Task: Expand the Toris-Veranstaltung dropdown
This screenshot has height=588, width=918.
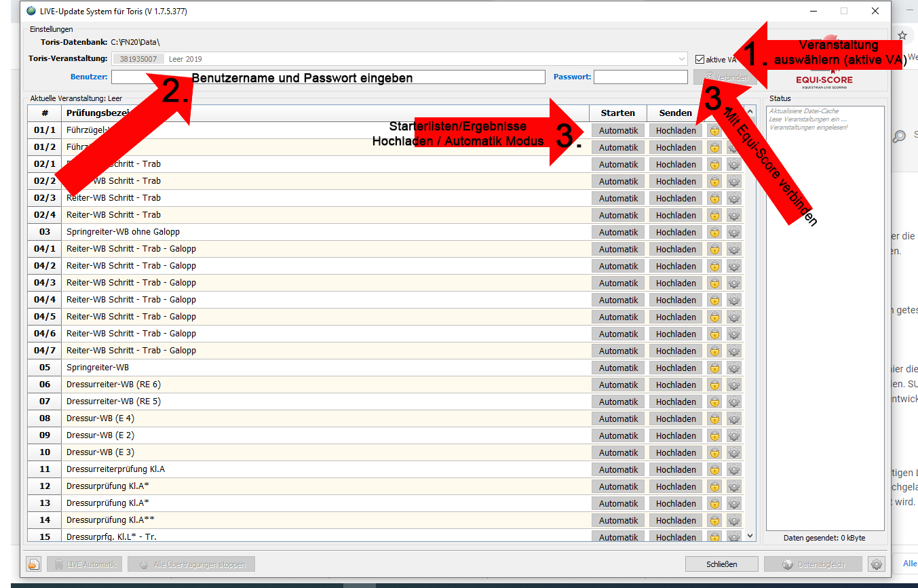Action: click(682, 59)
